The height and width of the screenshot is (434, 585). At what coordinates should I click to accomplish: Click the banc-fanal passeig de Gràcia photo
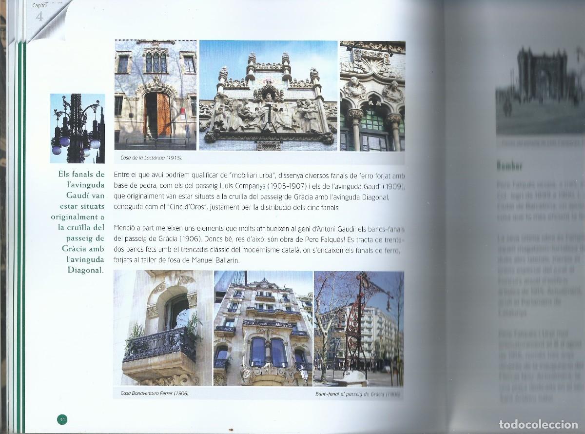click(359, 329)
